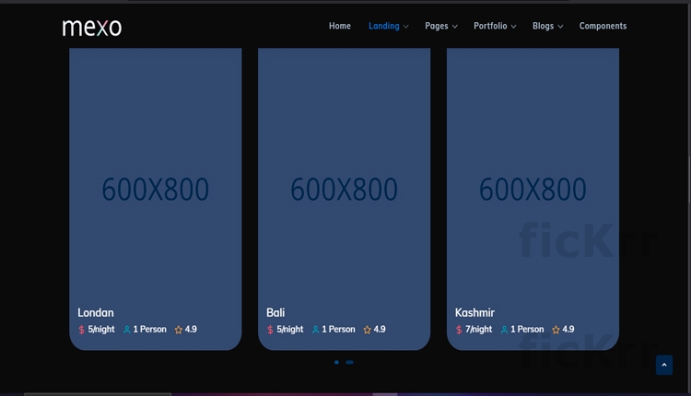Expand the Landing dropdown menu

[x=388, y=26]
